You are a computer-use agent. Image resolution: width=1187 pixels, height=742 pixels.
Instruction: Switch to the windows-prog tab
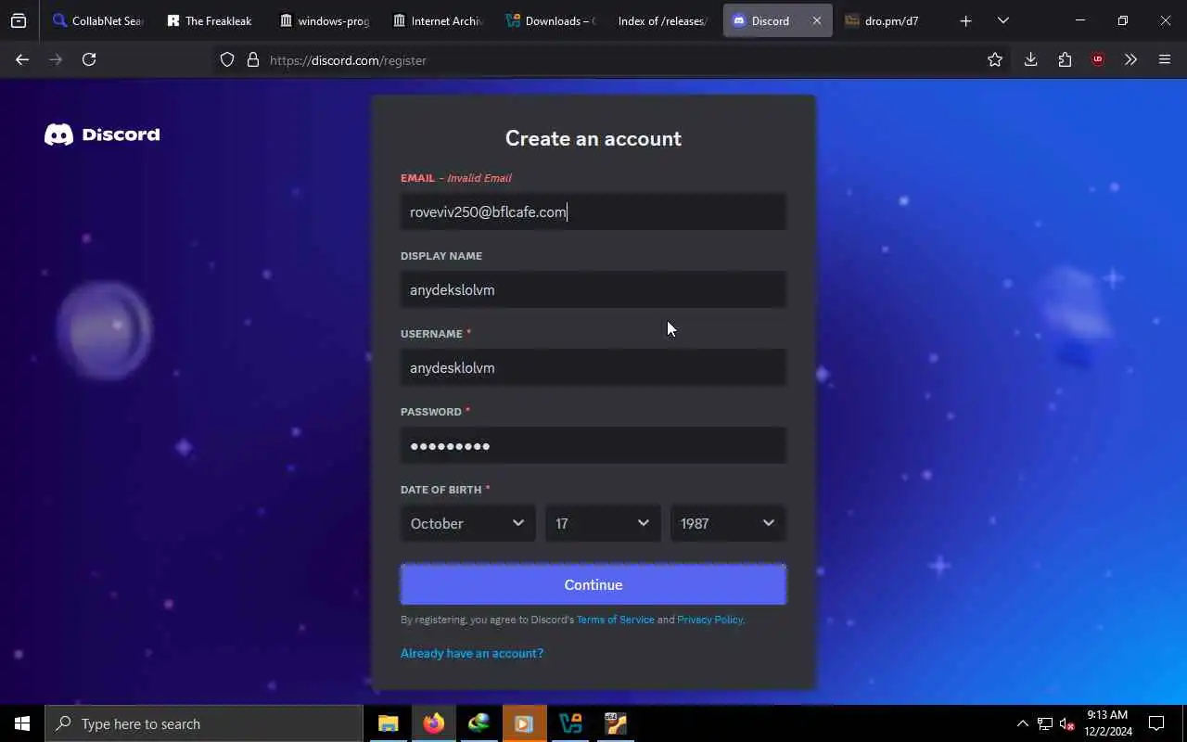click(325, 20)
